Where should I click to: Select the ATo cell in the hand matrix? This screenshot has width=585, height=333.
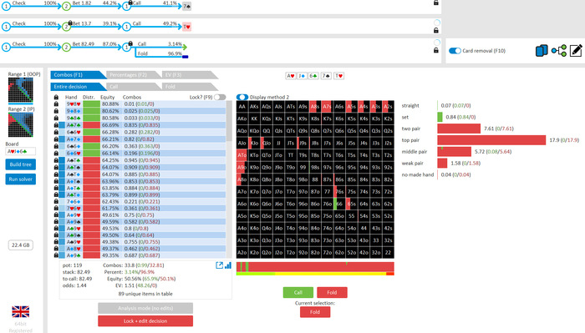click(242, 155)
